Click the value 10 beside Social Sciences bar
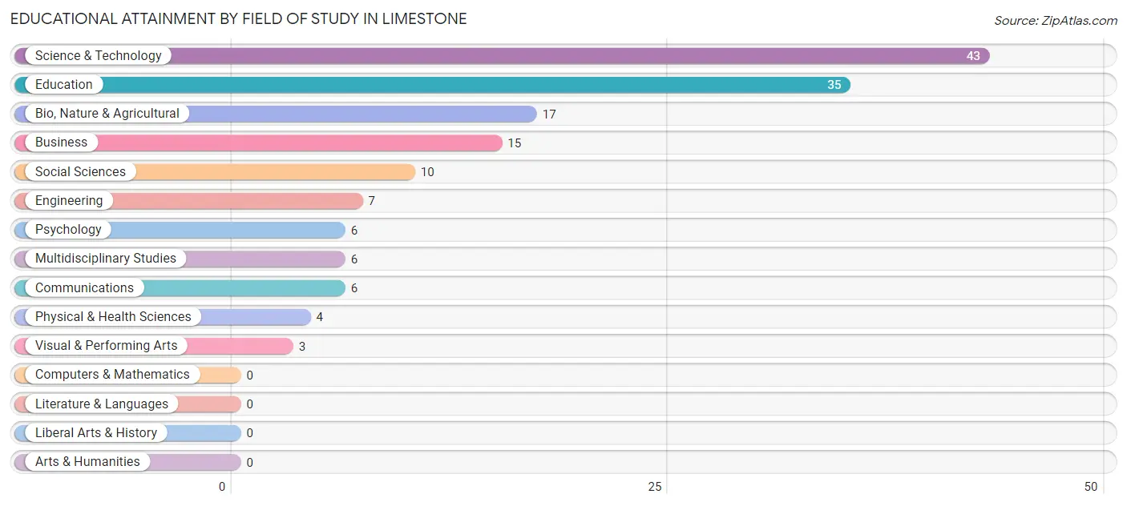The height and width of the screenshot is (506, 1127). (427, 172)
